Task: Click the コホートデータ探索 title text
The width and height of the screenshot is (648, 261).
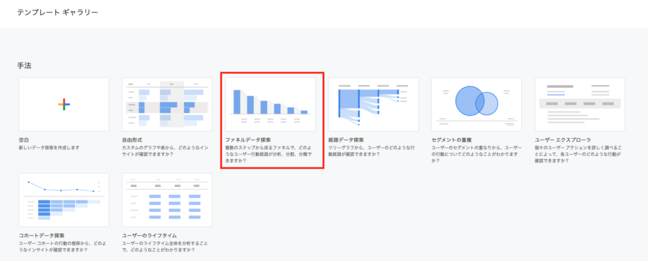Action: point(41,235)
